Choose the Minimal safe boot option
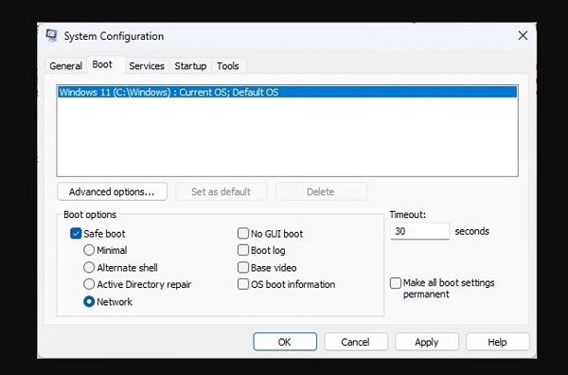Screen dimensions: 568x375 click(x=89, y=250)
